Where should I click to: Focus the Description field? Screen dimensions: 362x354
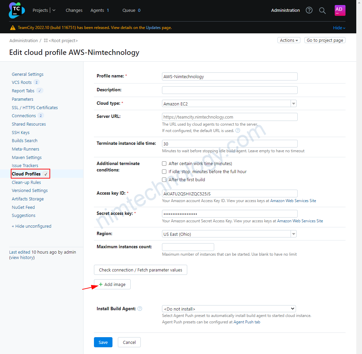tap(230, 90)
